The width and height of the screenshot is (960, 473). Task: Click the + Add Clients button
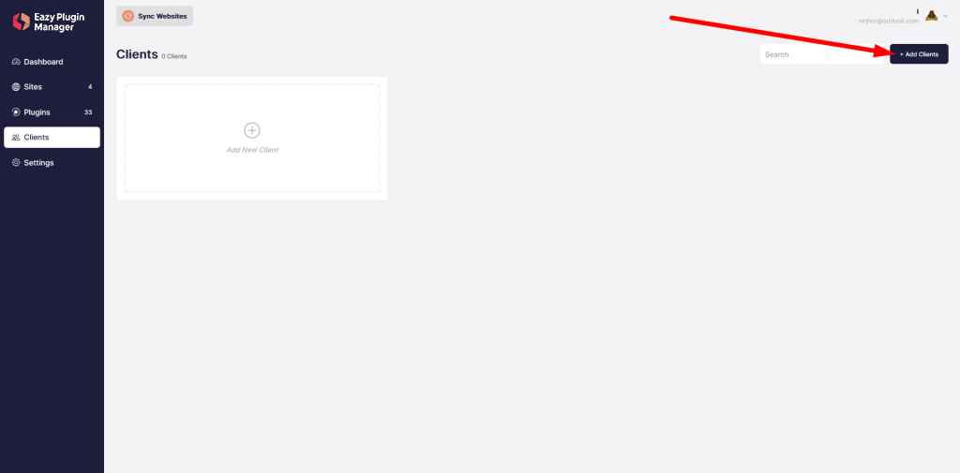(919, 54)
